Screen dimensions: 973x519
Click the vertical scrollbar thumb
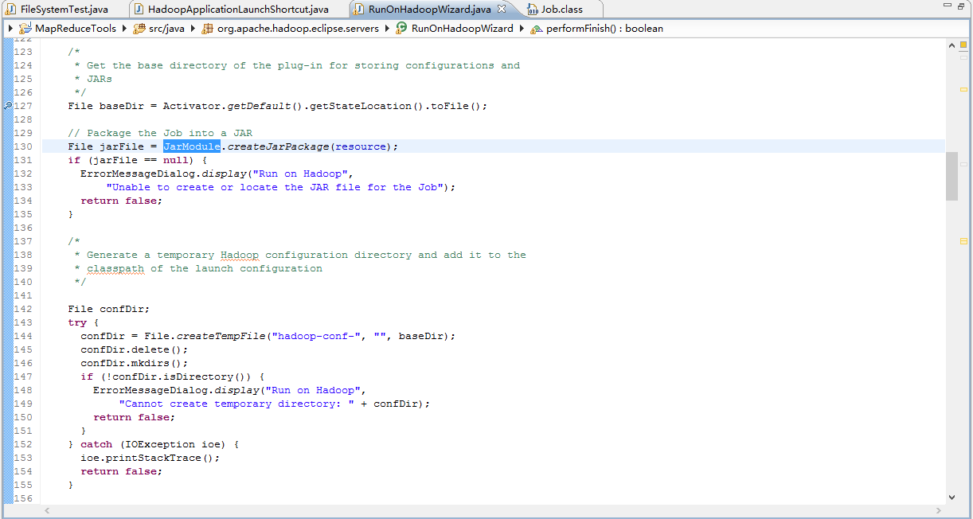click(952, 176)
